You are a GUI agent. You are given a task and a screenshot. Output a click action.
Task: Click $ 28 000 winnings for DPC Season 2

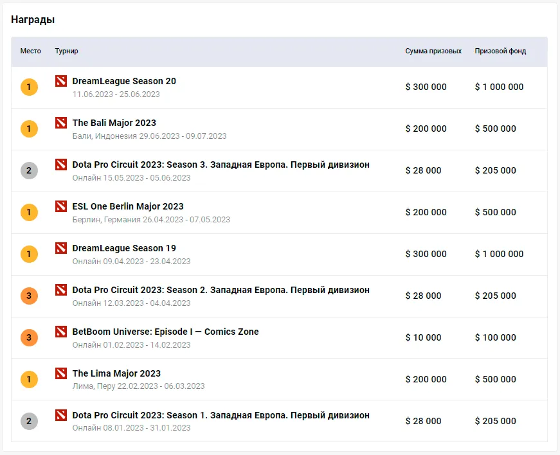click(423, 296)
